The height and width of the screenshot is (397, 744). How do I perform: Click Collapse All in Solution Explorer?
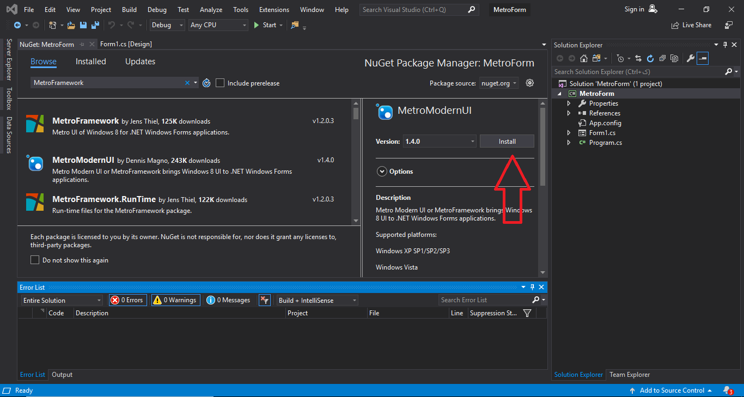coord(662,58)
